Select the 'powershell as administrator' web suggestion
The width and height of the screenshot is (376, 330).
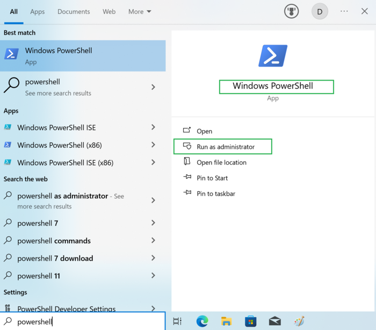(x=83, y=200)
